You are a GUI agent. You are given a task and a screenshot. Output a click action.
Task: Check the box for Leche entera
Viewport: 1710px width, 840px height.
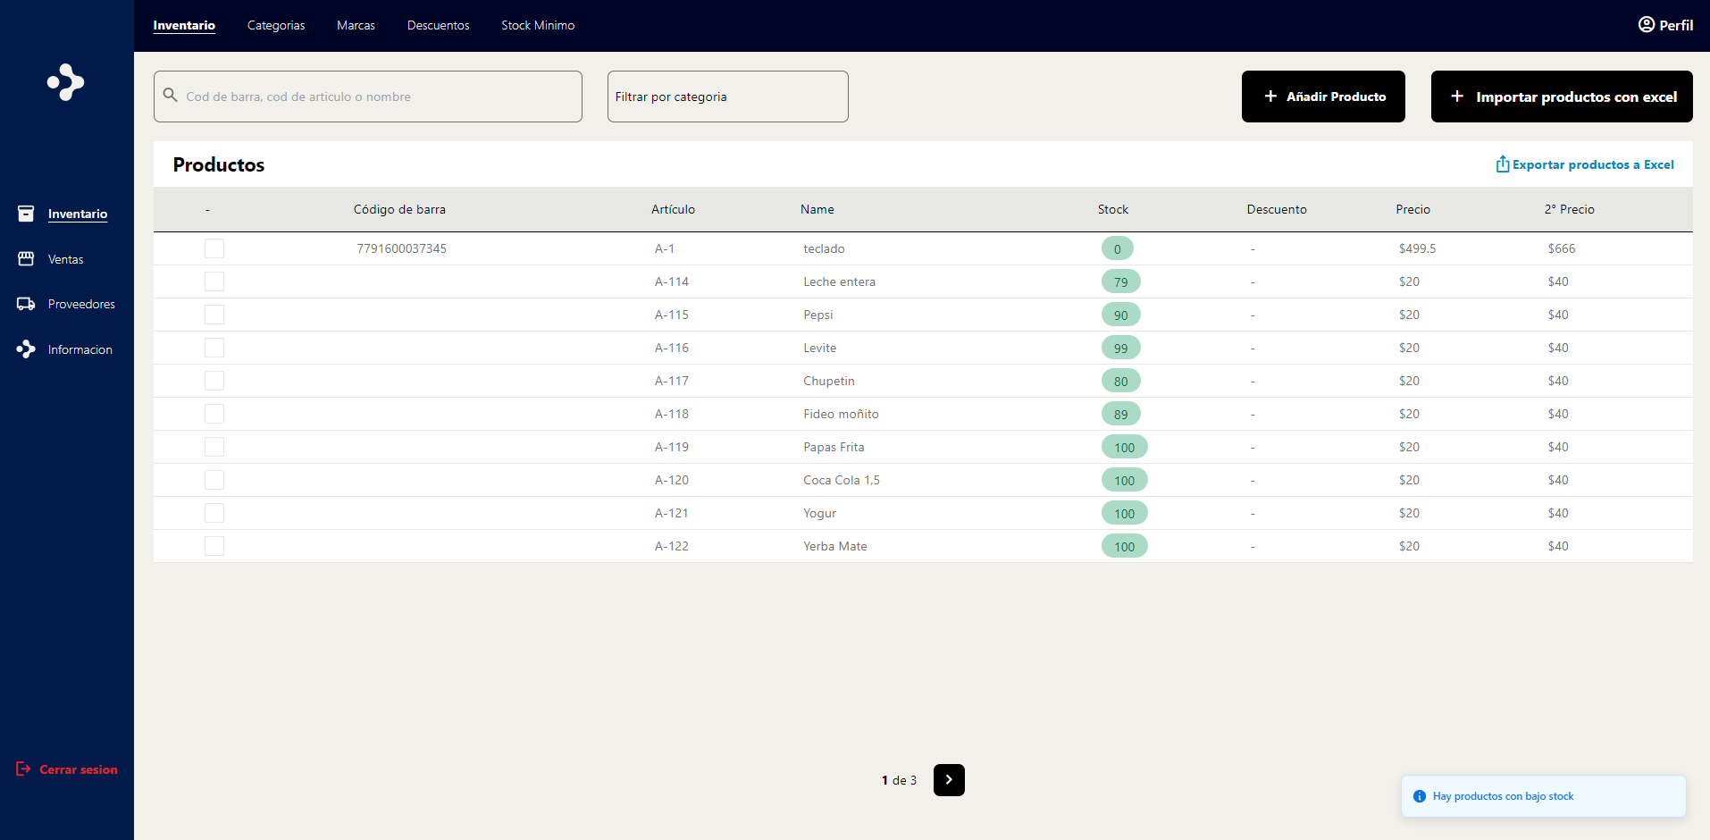pos(214,281)
